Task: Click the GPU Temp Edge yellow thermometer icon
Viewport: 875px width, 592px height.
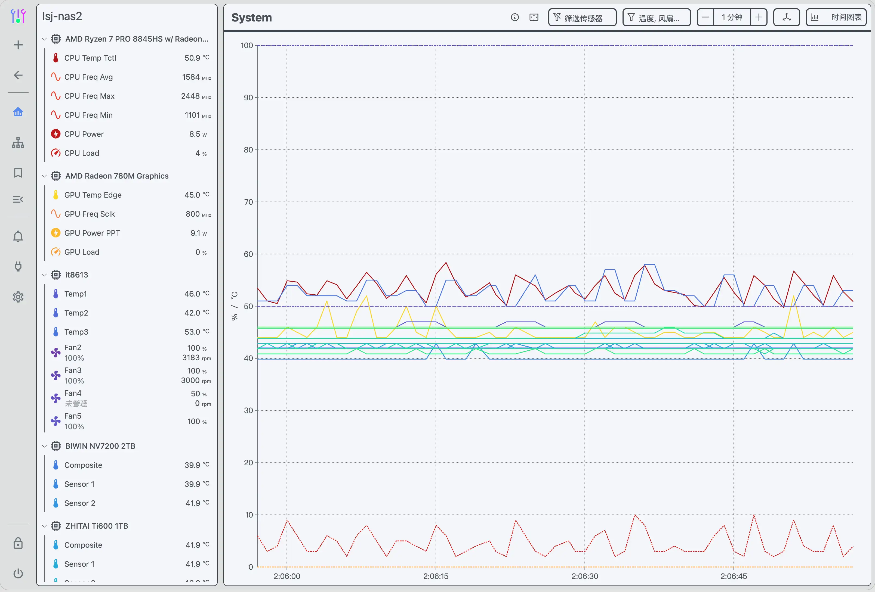Action: pyautogui.click(x=56, y=195)
